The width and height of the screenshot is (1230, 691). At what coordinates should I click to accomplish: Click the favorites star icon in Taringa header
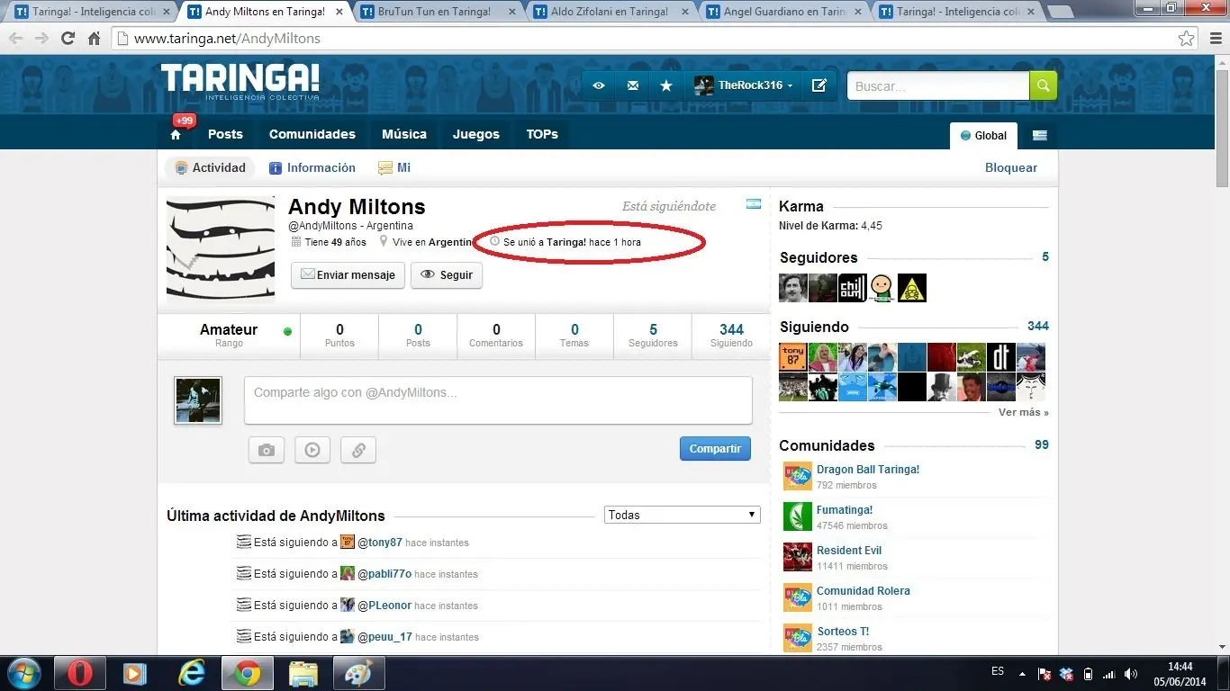pos(666,85)
